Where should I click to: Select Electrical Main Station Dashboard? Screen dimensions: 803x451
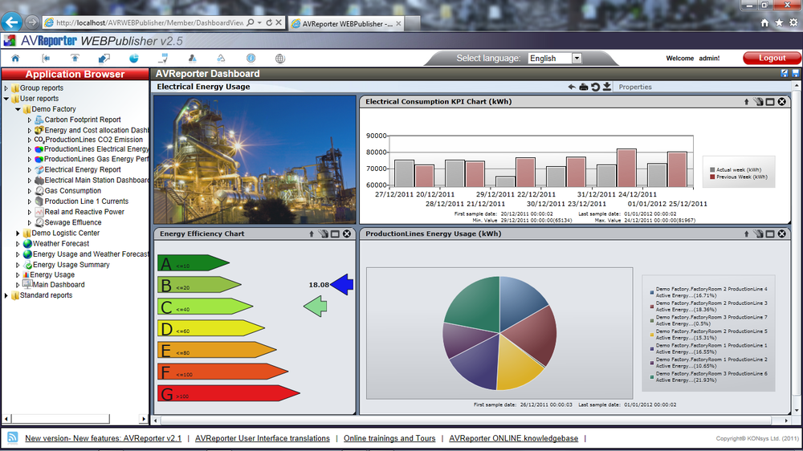(x=96, y=181)
